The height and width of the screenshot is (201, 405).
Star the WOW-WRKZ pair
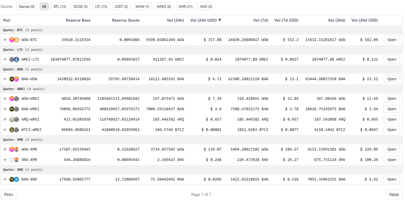coord(5,98)
